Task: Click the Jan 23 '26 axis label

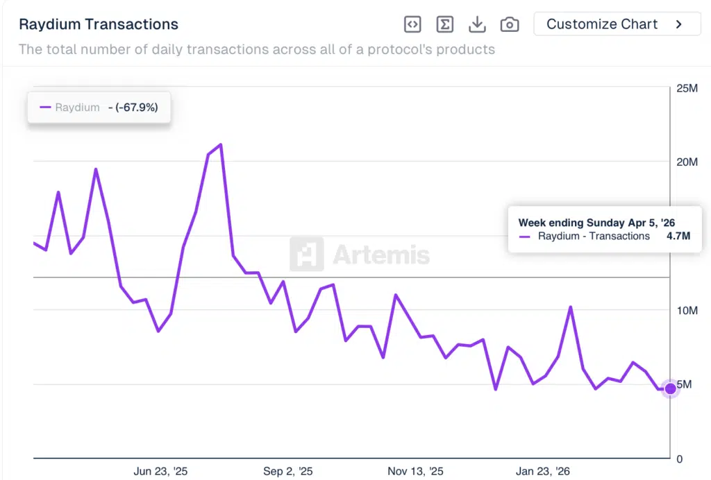Action: coord(544,470)
